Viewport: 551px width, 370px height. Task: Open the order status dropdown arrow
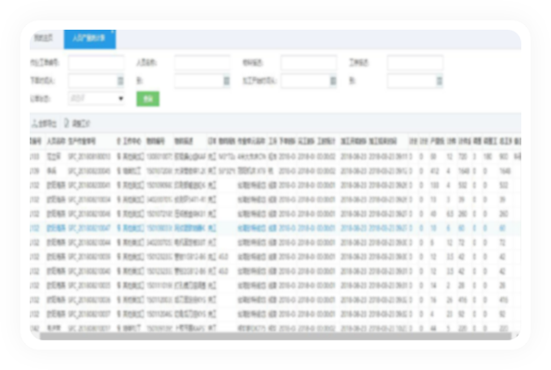(x=121, y=98)
